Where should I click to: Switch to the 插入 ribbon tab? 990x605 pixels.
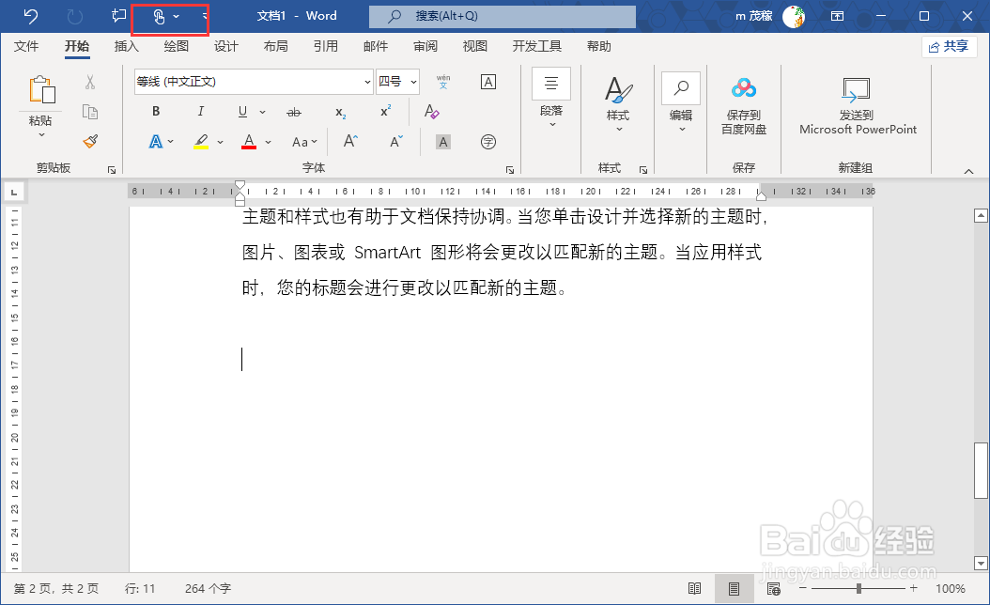pos(126,46)
